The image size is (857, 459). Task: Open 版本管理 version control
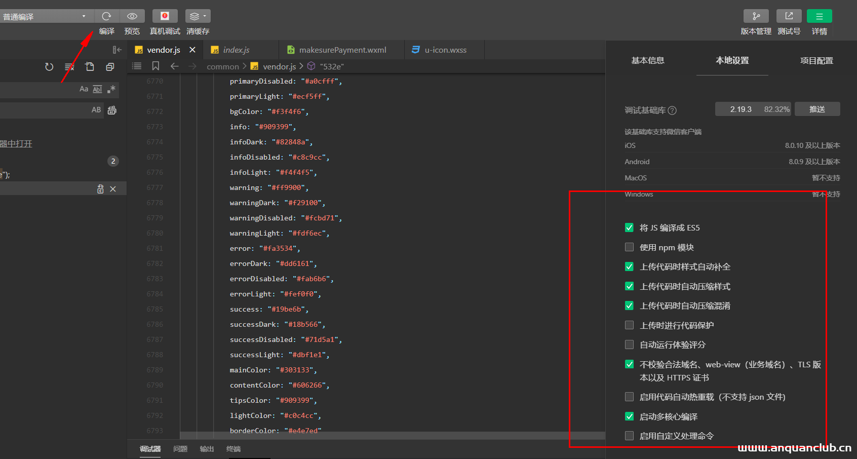[756, 16]
